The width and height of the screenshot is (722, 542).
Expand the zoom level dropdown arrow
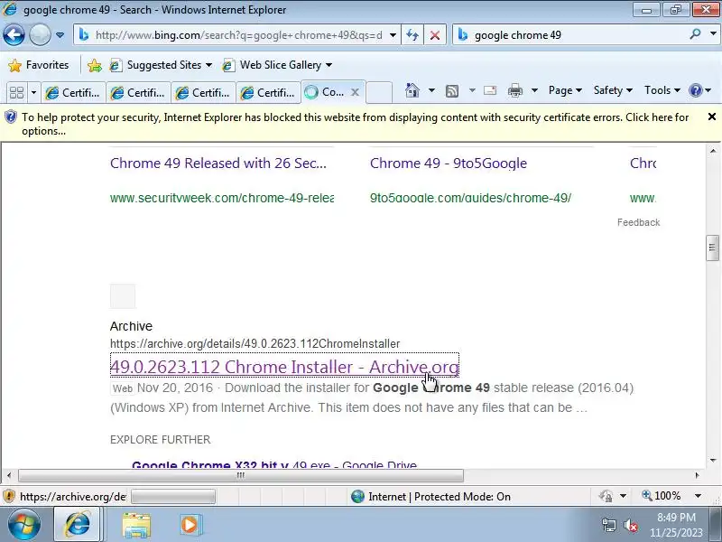click(698, 496)
